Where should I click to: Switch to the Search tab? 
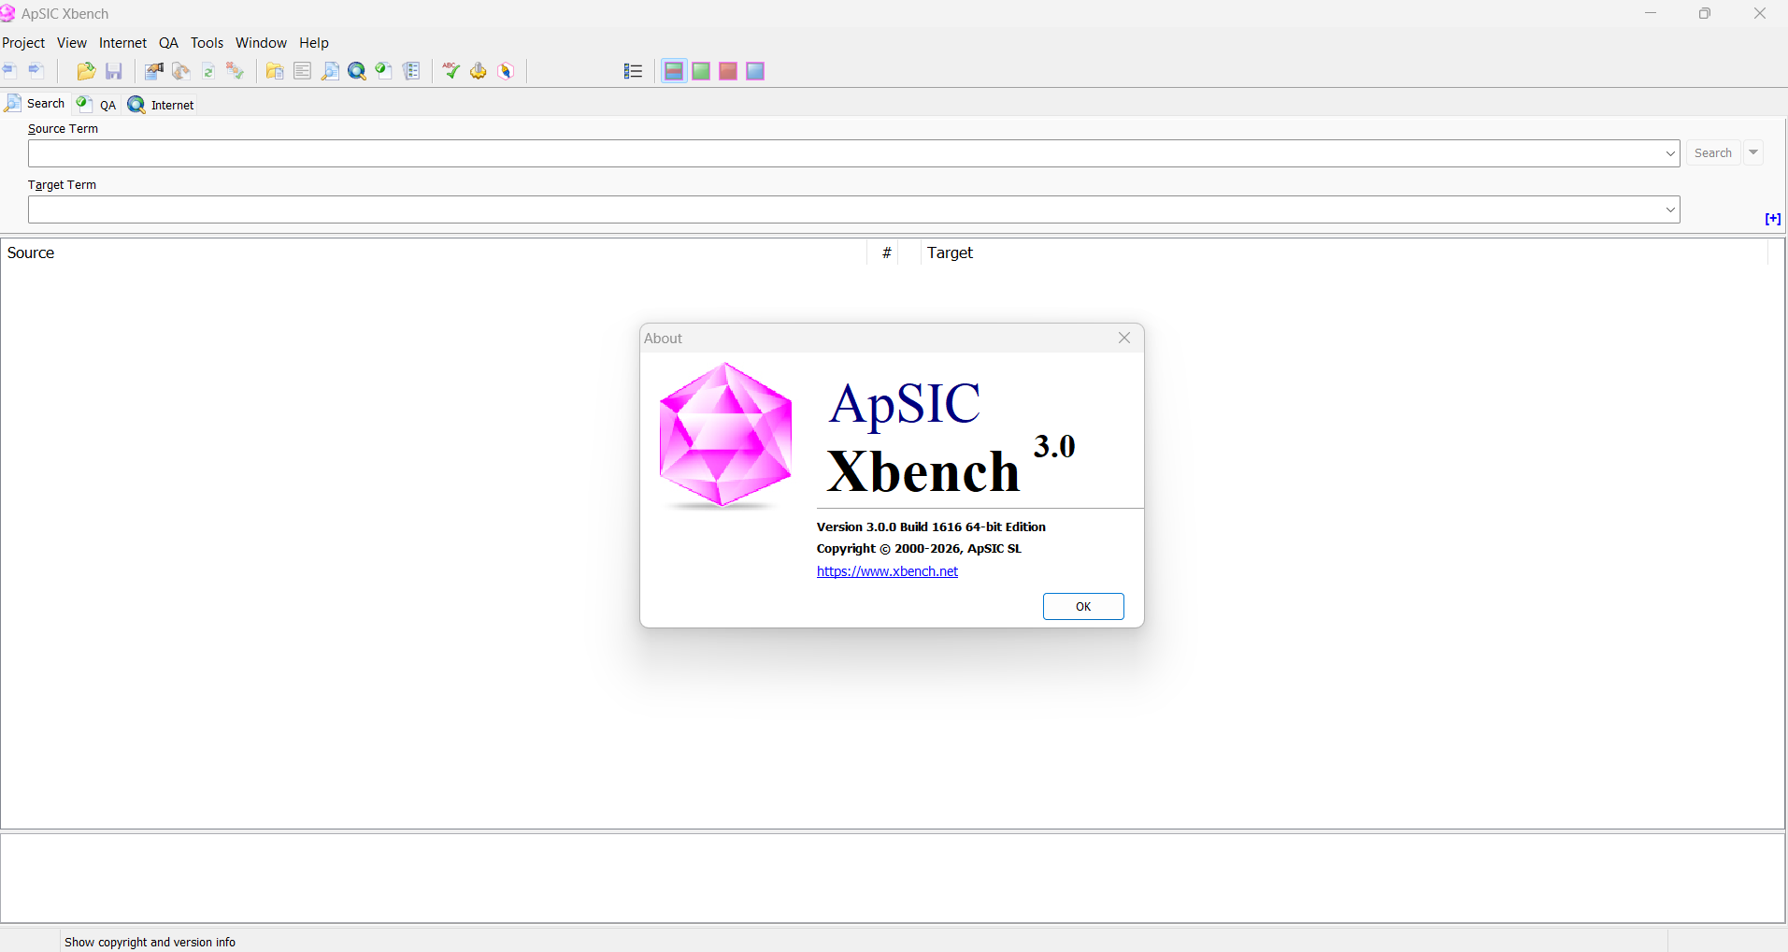(x=36, y=104)
